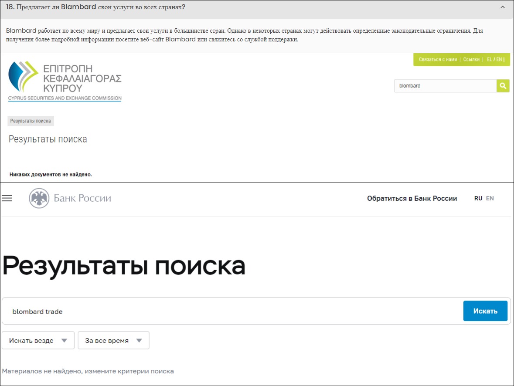Screen dimensions: 514x386
Task: Select RU language on Bank of Russia
Action: [x=478, y=198]
